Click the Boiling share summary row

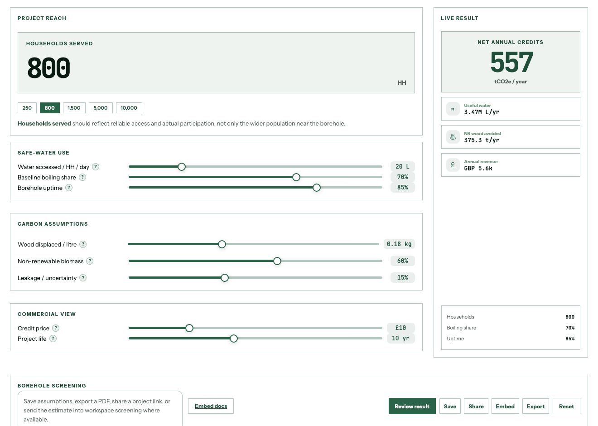[511, 328]
